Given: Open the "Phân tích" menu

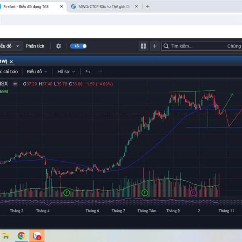Looking at the screenshot, I should tap(35, 46).
